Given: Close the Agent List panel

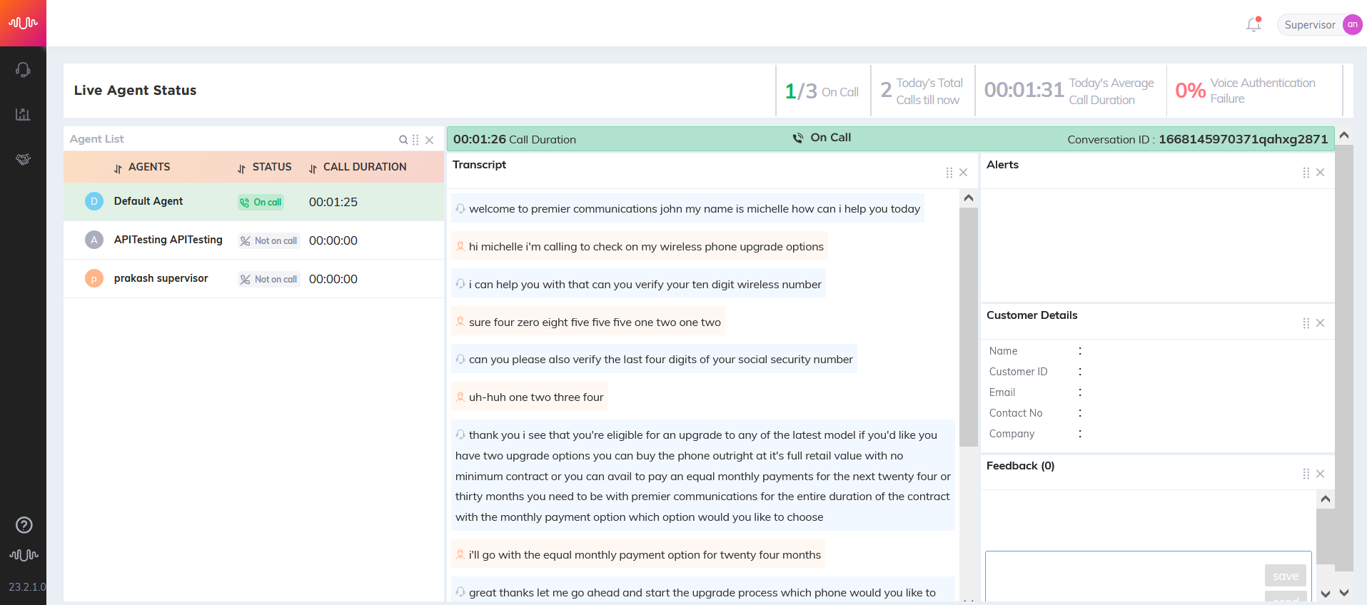Looking at the screenshot, I should pyautogui.click(x=429, y=140).
